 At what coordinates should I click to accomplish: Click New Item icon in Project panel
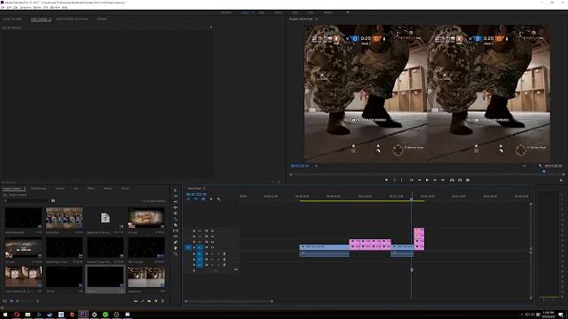(156, 301)
